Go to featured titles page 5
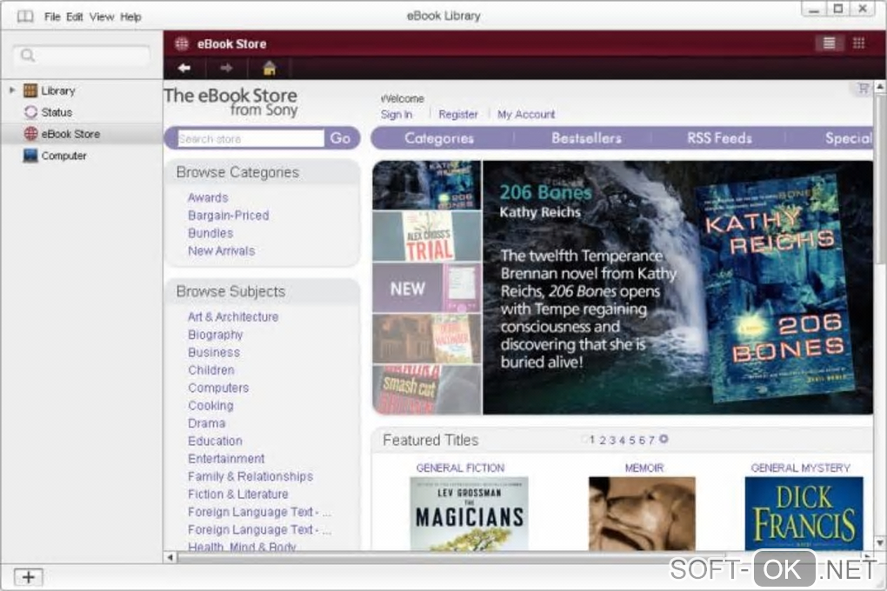The width and height of the screenshot is (887, 591). coord(632,440)
